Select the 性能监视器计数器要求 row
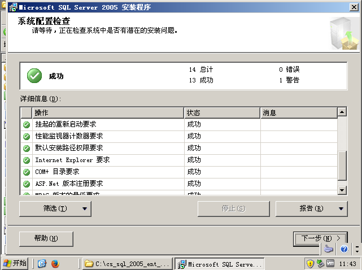Screen dimensions: 362x270 click(179, 137)
